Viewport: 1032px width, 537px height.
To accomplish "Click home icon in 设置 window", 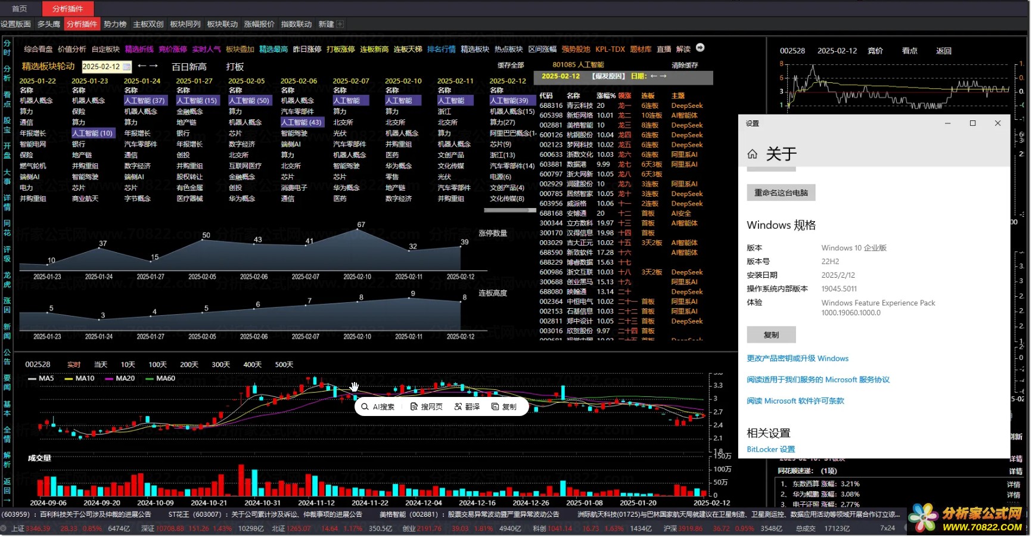I will tap(753, 154).
